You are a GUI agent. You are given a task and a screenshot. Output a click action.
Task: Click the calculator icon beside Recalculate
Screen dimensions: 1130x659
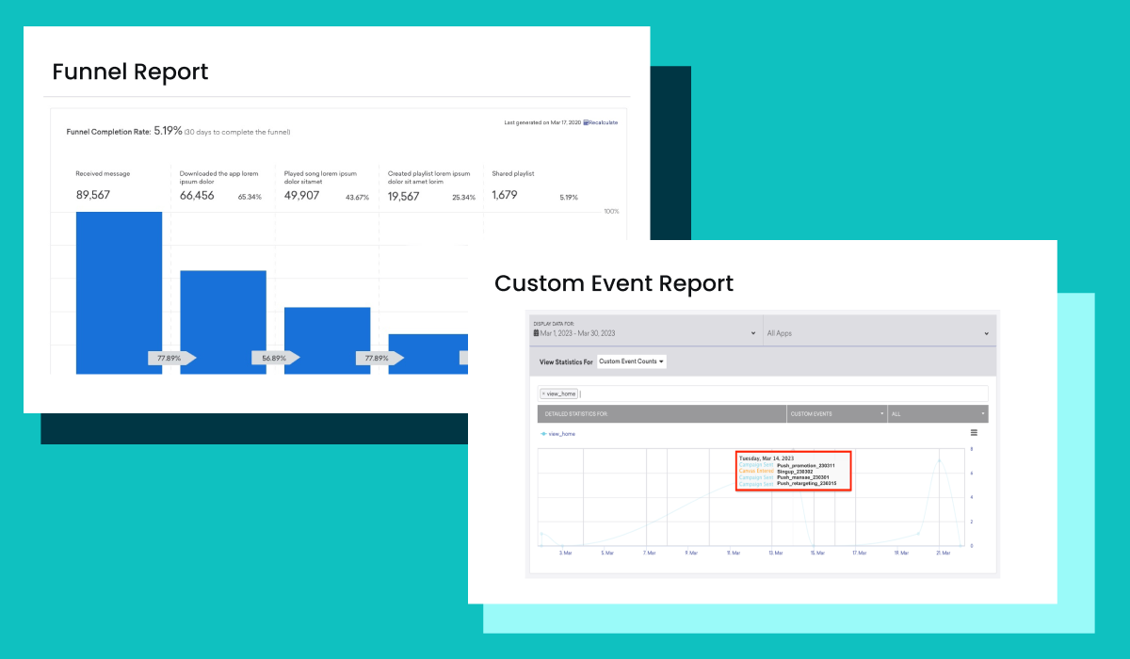(586, 122)
